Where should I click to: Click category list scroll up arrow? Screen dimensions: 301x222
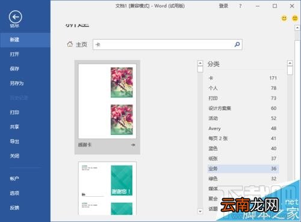point(290,63)
